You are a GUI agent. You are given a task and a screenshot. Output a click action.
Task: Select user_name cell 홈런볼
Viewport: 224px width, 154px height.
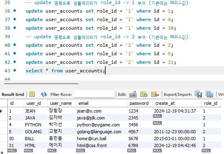point(61,139)
